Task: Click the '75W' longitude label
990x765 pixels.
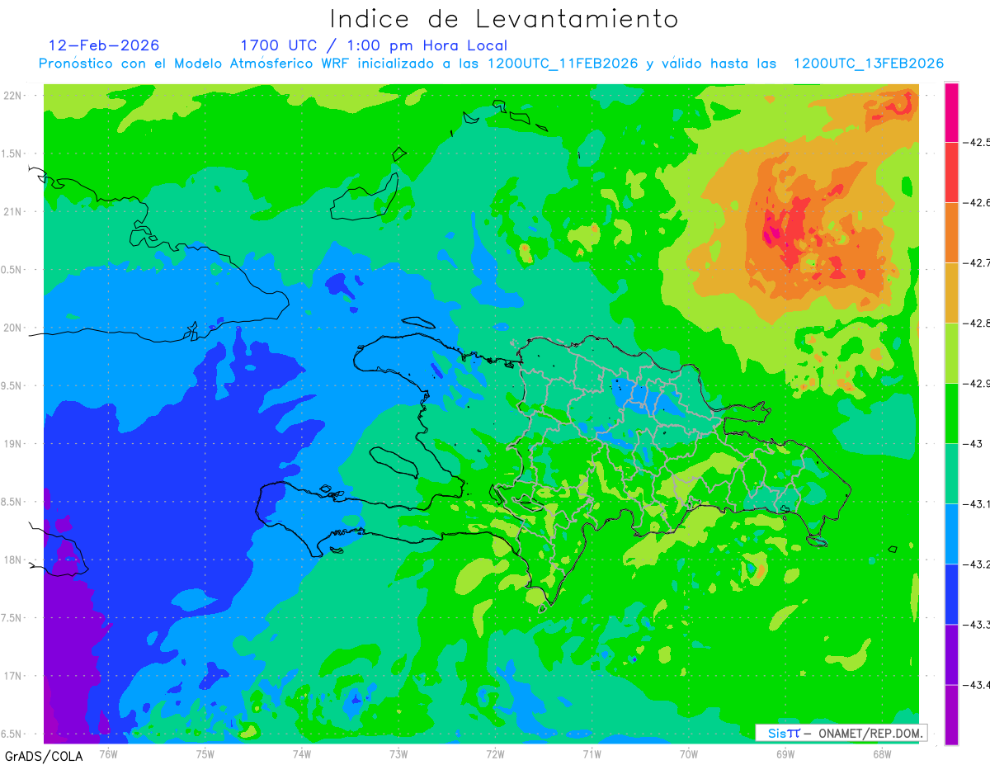Action: tap(205, 753)
